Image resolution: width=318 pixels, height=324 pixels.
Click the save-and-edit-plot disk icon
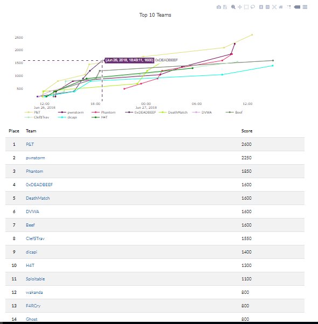pyautogui.click(x=225, y=7)
